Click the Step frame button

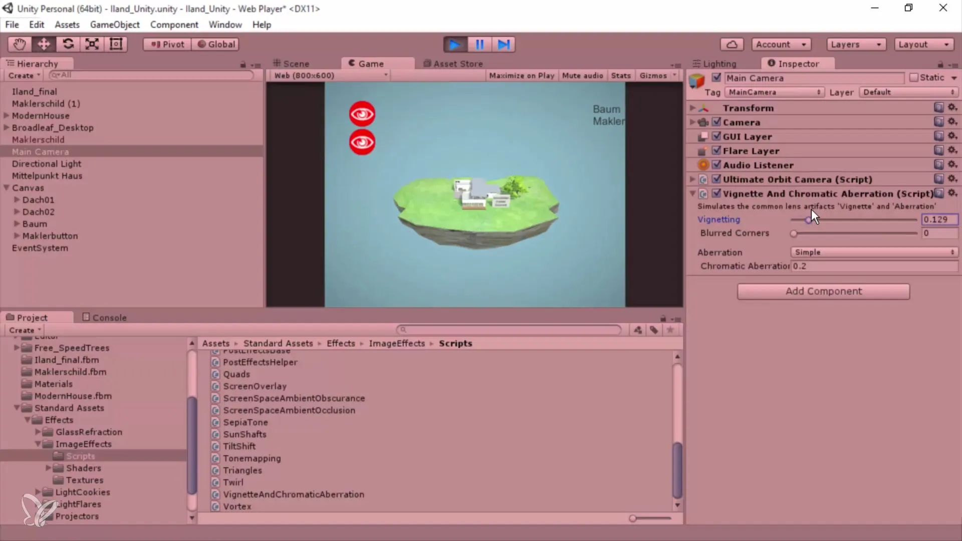[504, 45]
